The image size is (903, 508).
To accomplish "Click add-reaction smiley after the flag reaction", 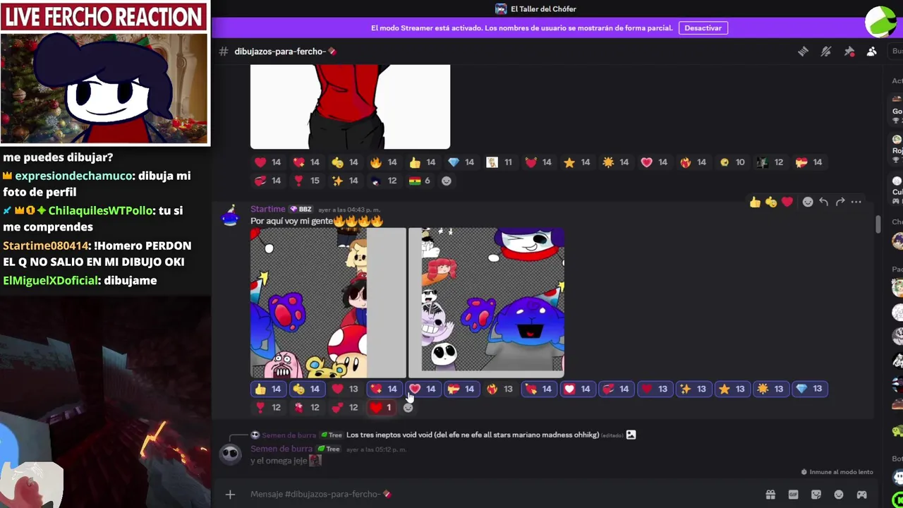I will [x=446, y=181].
